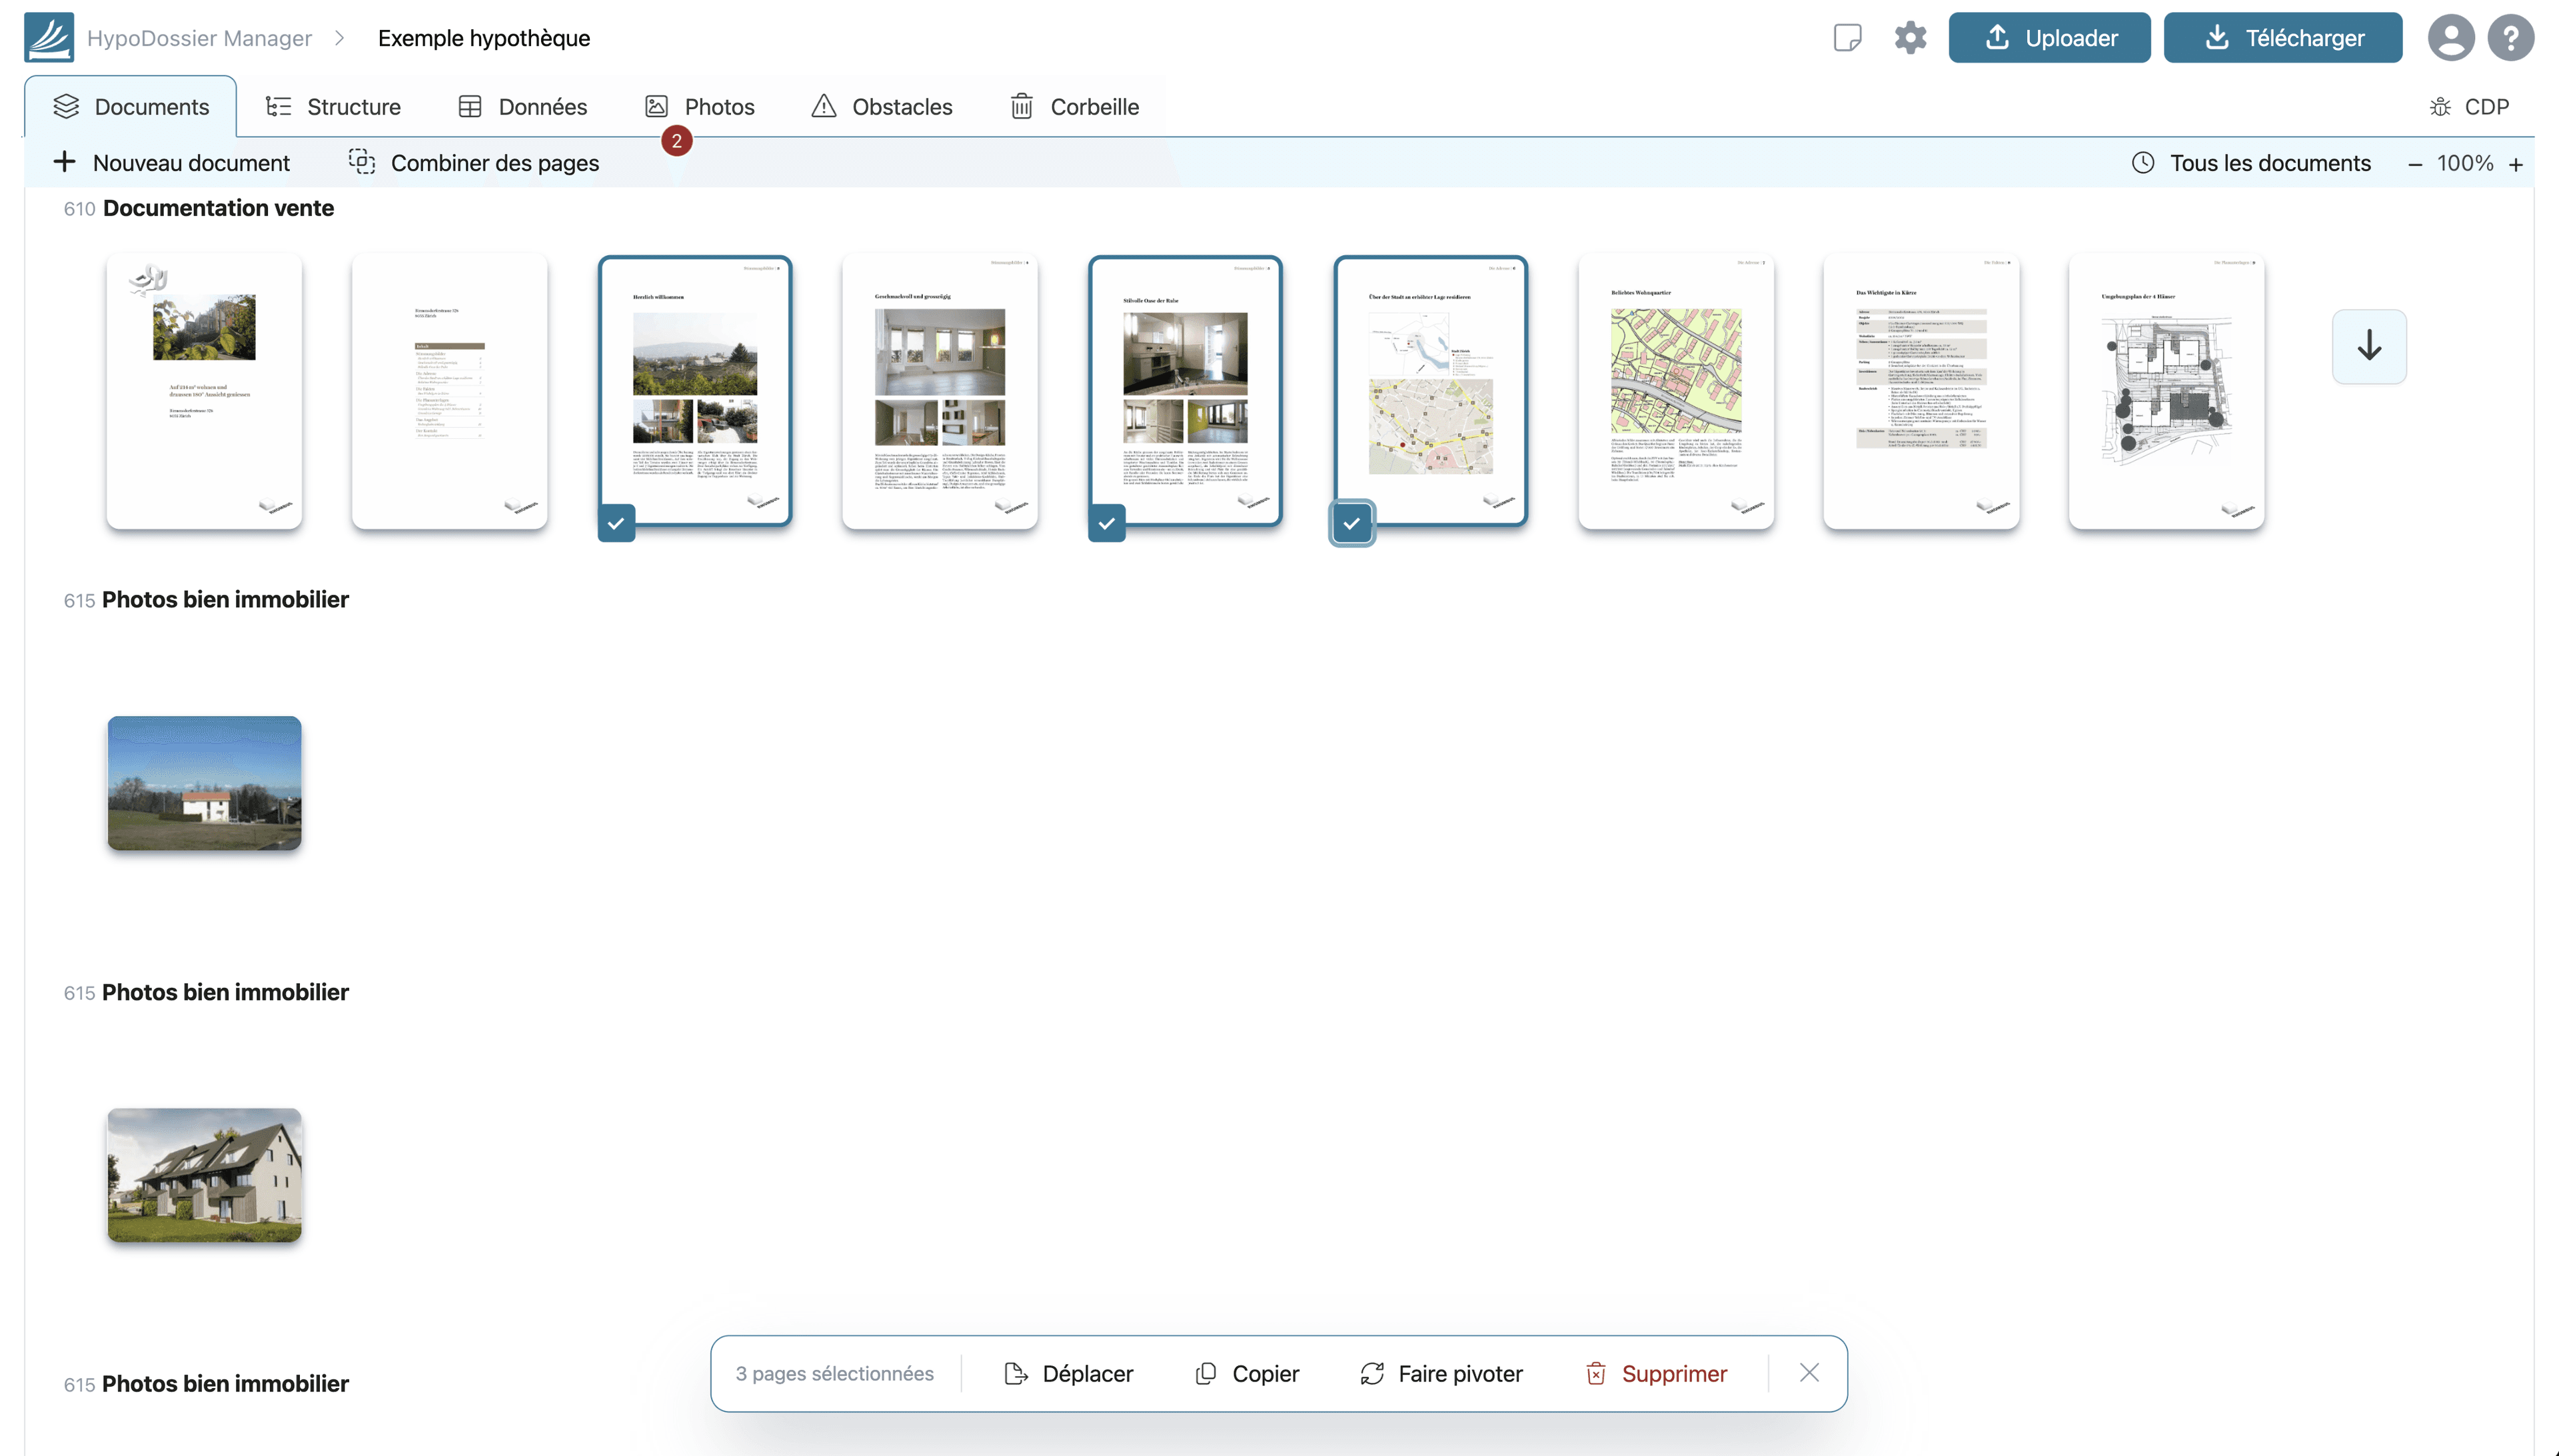Screen dimensions: 2559x1456
Task: Open the white house landscape photo
Action: (204, 783)
